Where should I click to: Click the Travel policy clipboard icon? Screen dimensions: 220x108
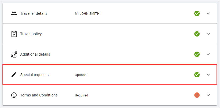(14, 34)
